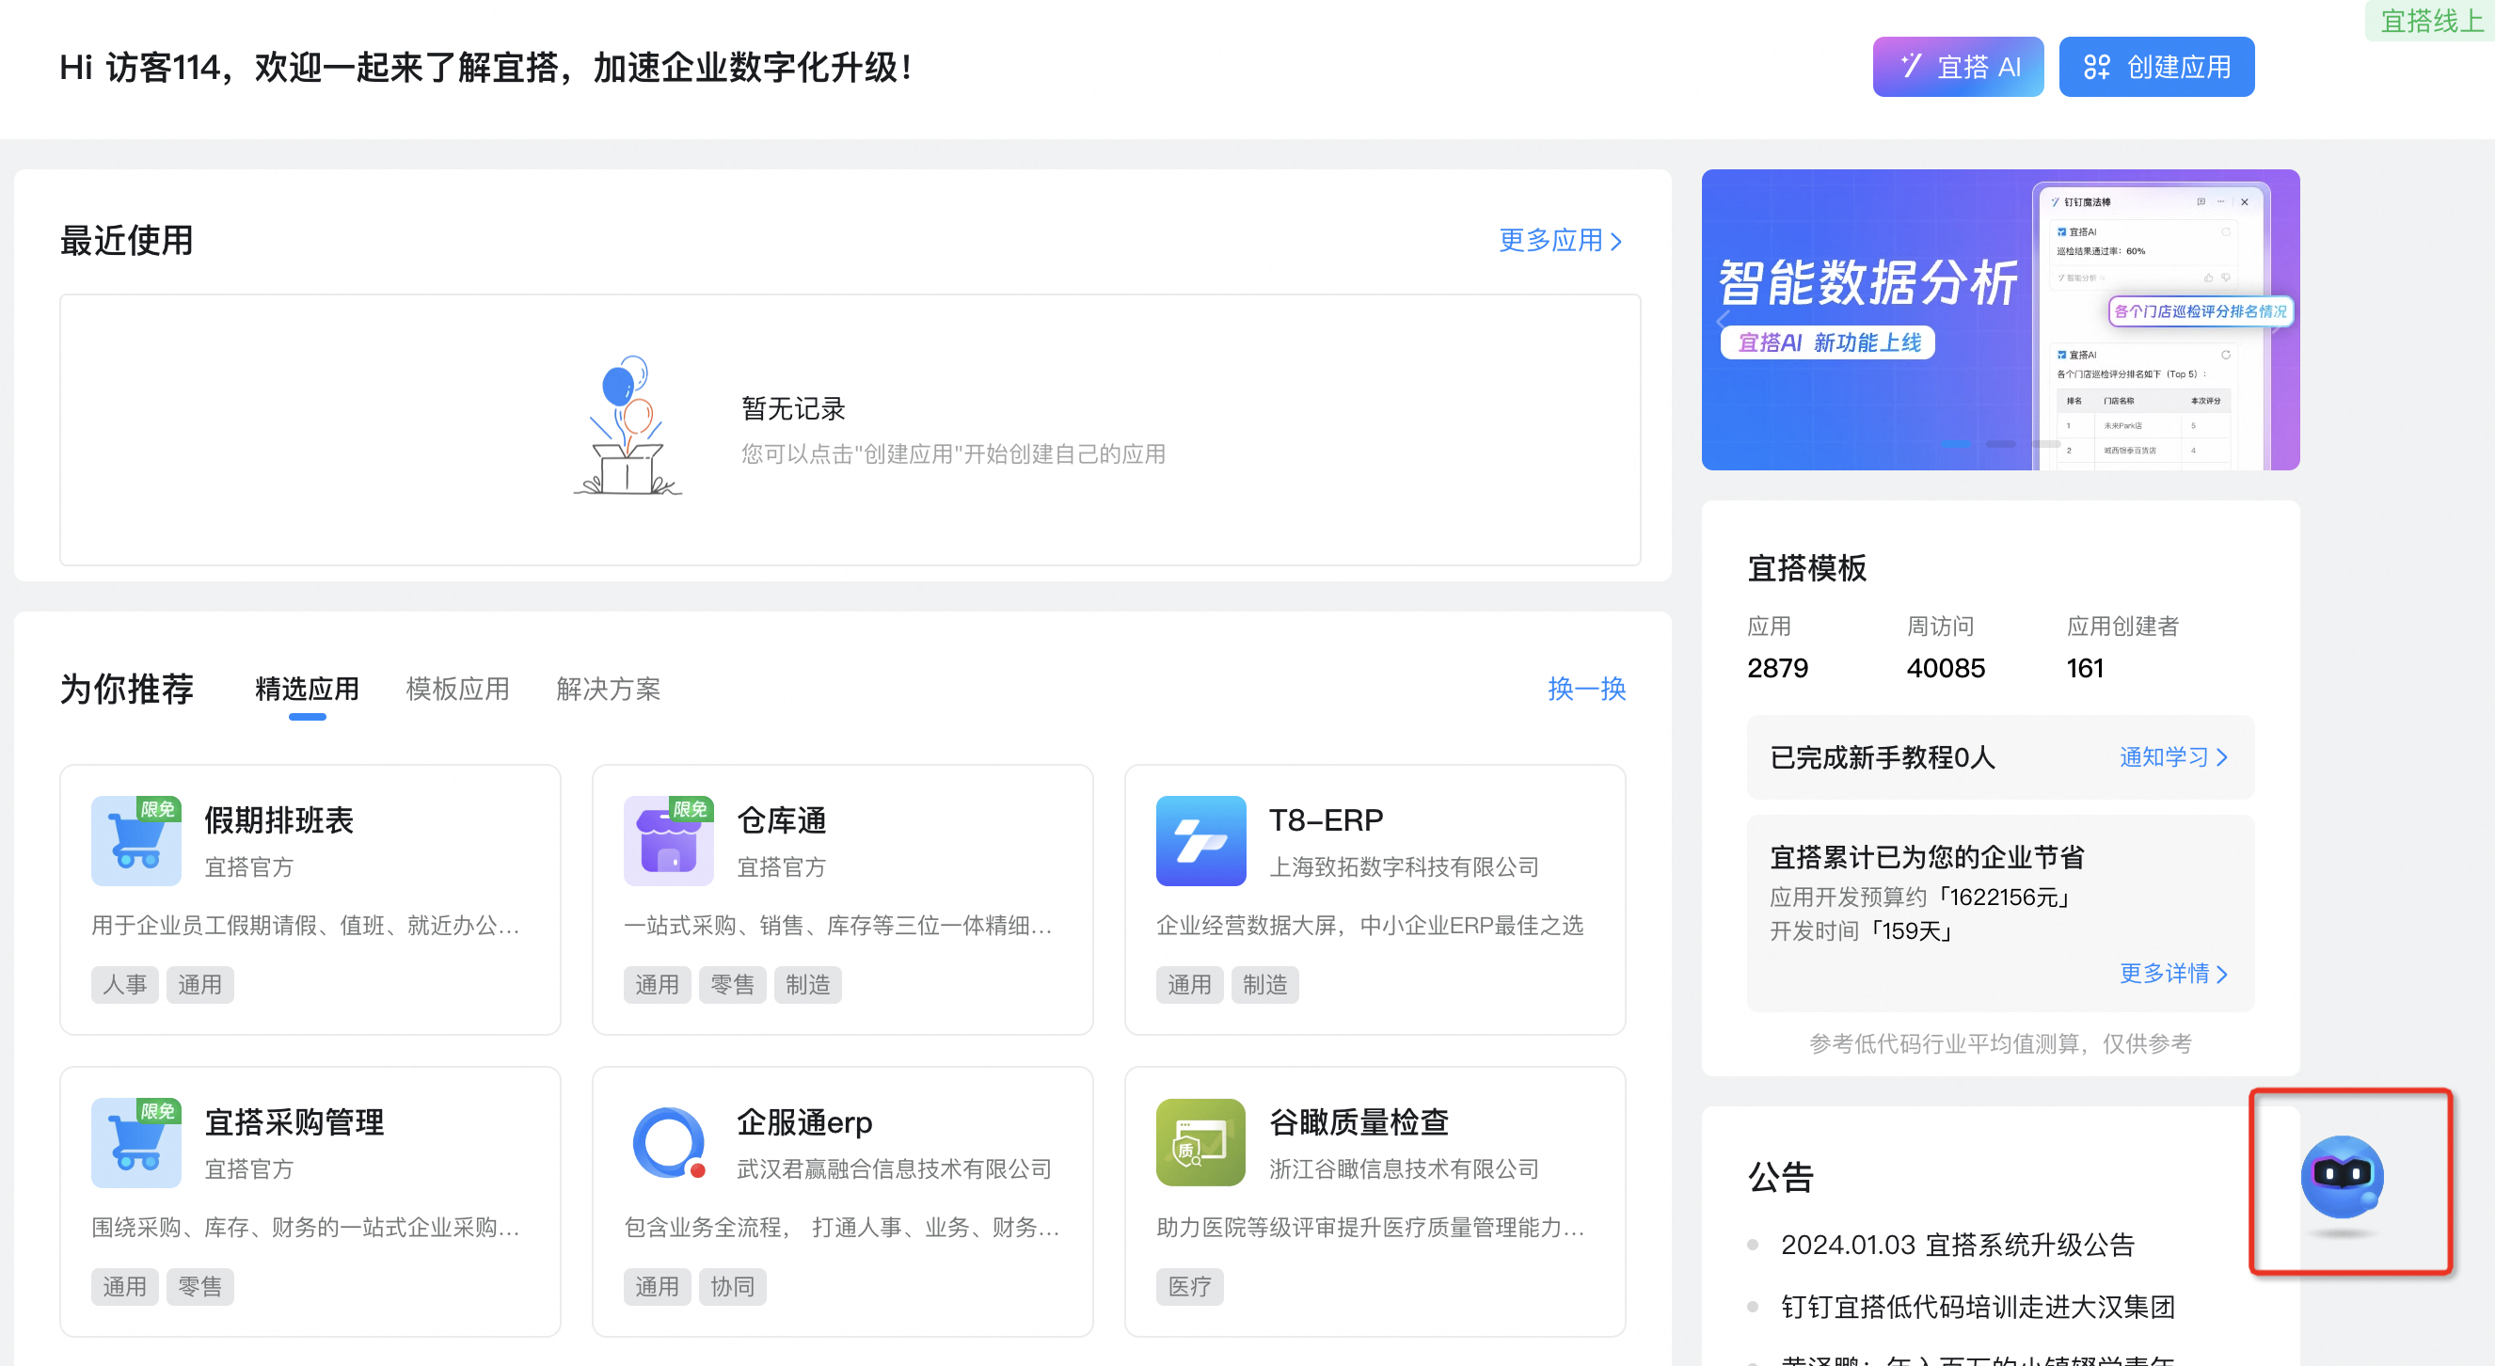The height and width of the screenshot is (1366, 2495).
Task: Open the 宜搭 AI assistant button
Action: point(1958,67)
